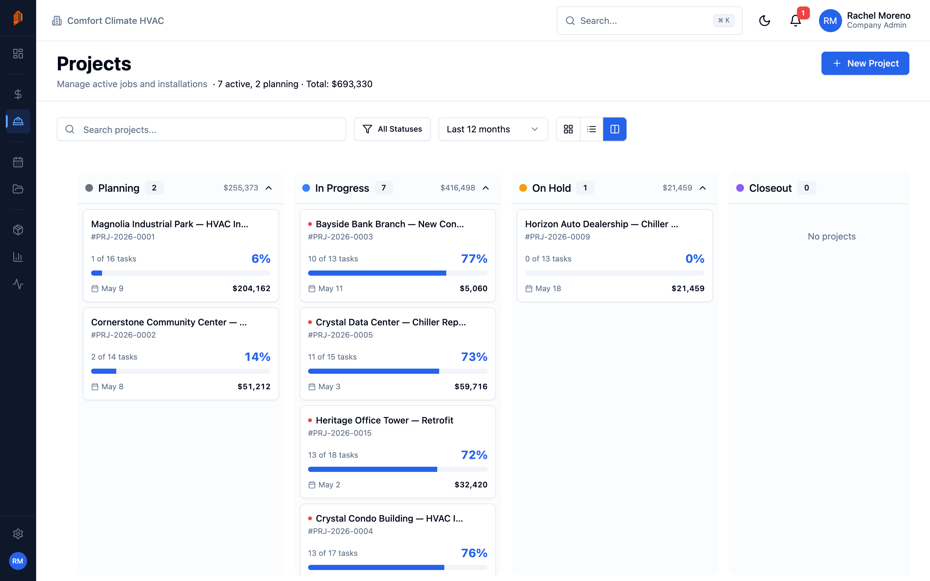Click calendar icon next to May 3
This screenshot has width=930, height=581.
312,387
